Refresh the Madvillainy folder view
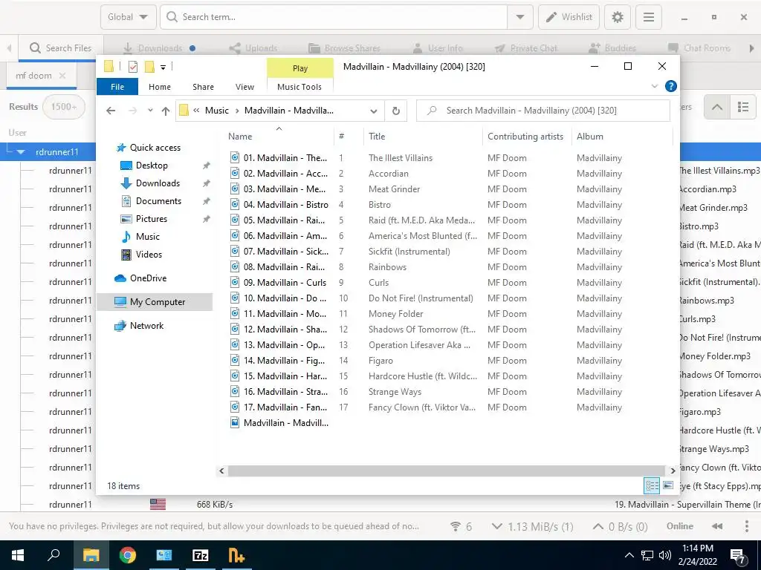 point(396,111)
